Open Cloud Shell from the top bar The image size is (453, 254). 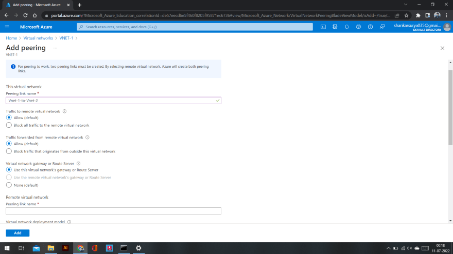point(323,27)
